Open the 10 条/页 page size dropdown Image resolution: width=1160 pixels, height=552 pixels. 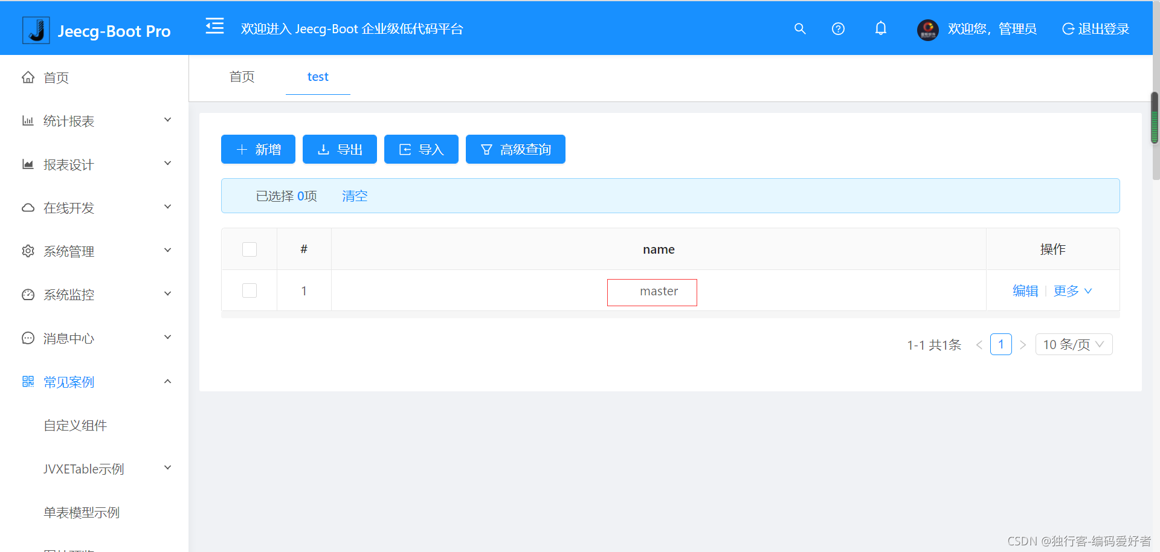(1074, 344)
